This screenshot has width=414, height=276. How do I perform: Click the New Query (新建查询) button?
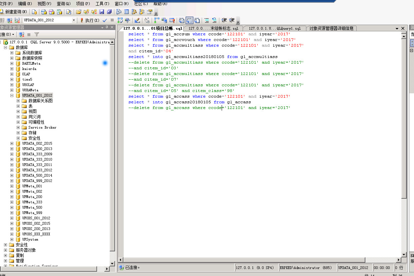pos(14,12)
